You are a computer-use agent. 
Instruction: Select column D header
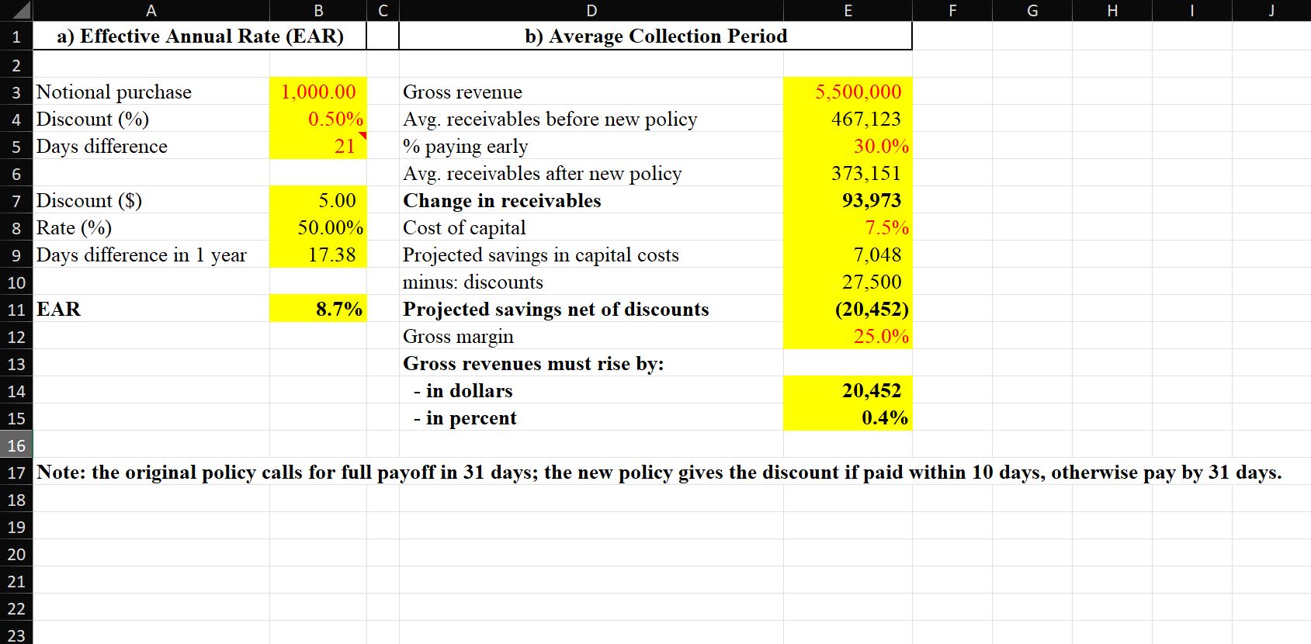click(591, 10)
